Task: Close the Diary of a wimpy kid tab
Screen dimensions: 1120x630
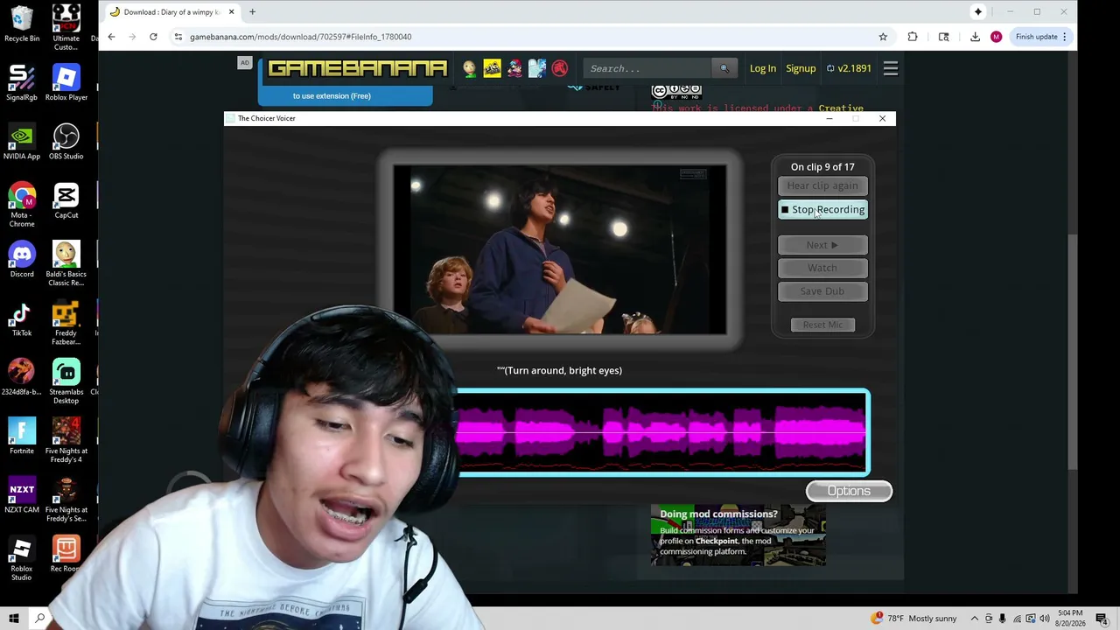Action: click(232, 12)
